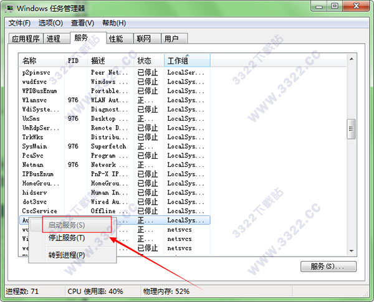Select the Wlansvc service row

point(115,100)
